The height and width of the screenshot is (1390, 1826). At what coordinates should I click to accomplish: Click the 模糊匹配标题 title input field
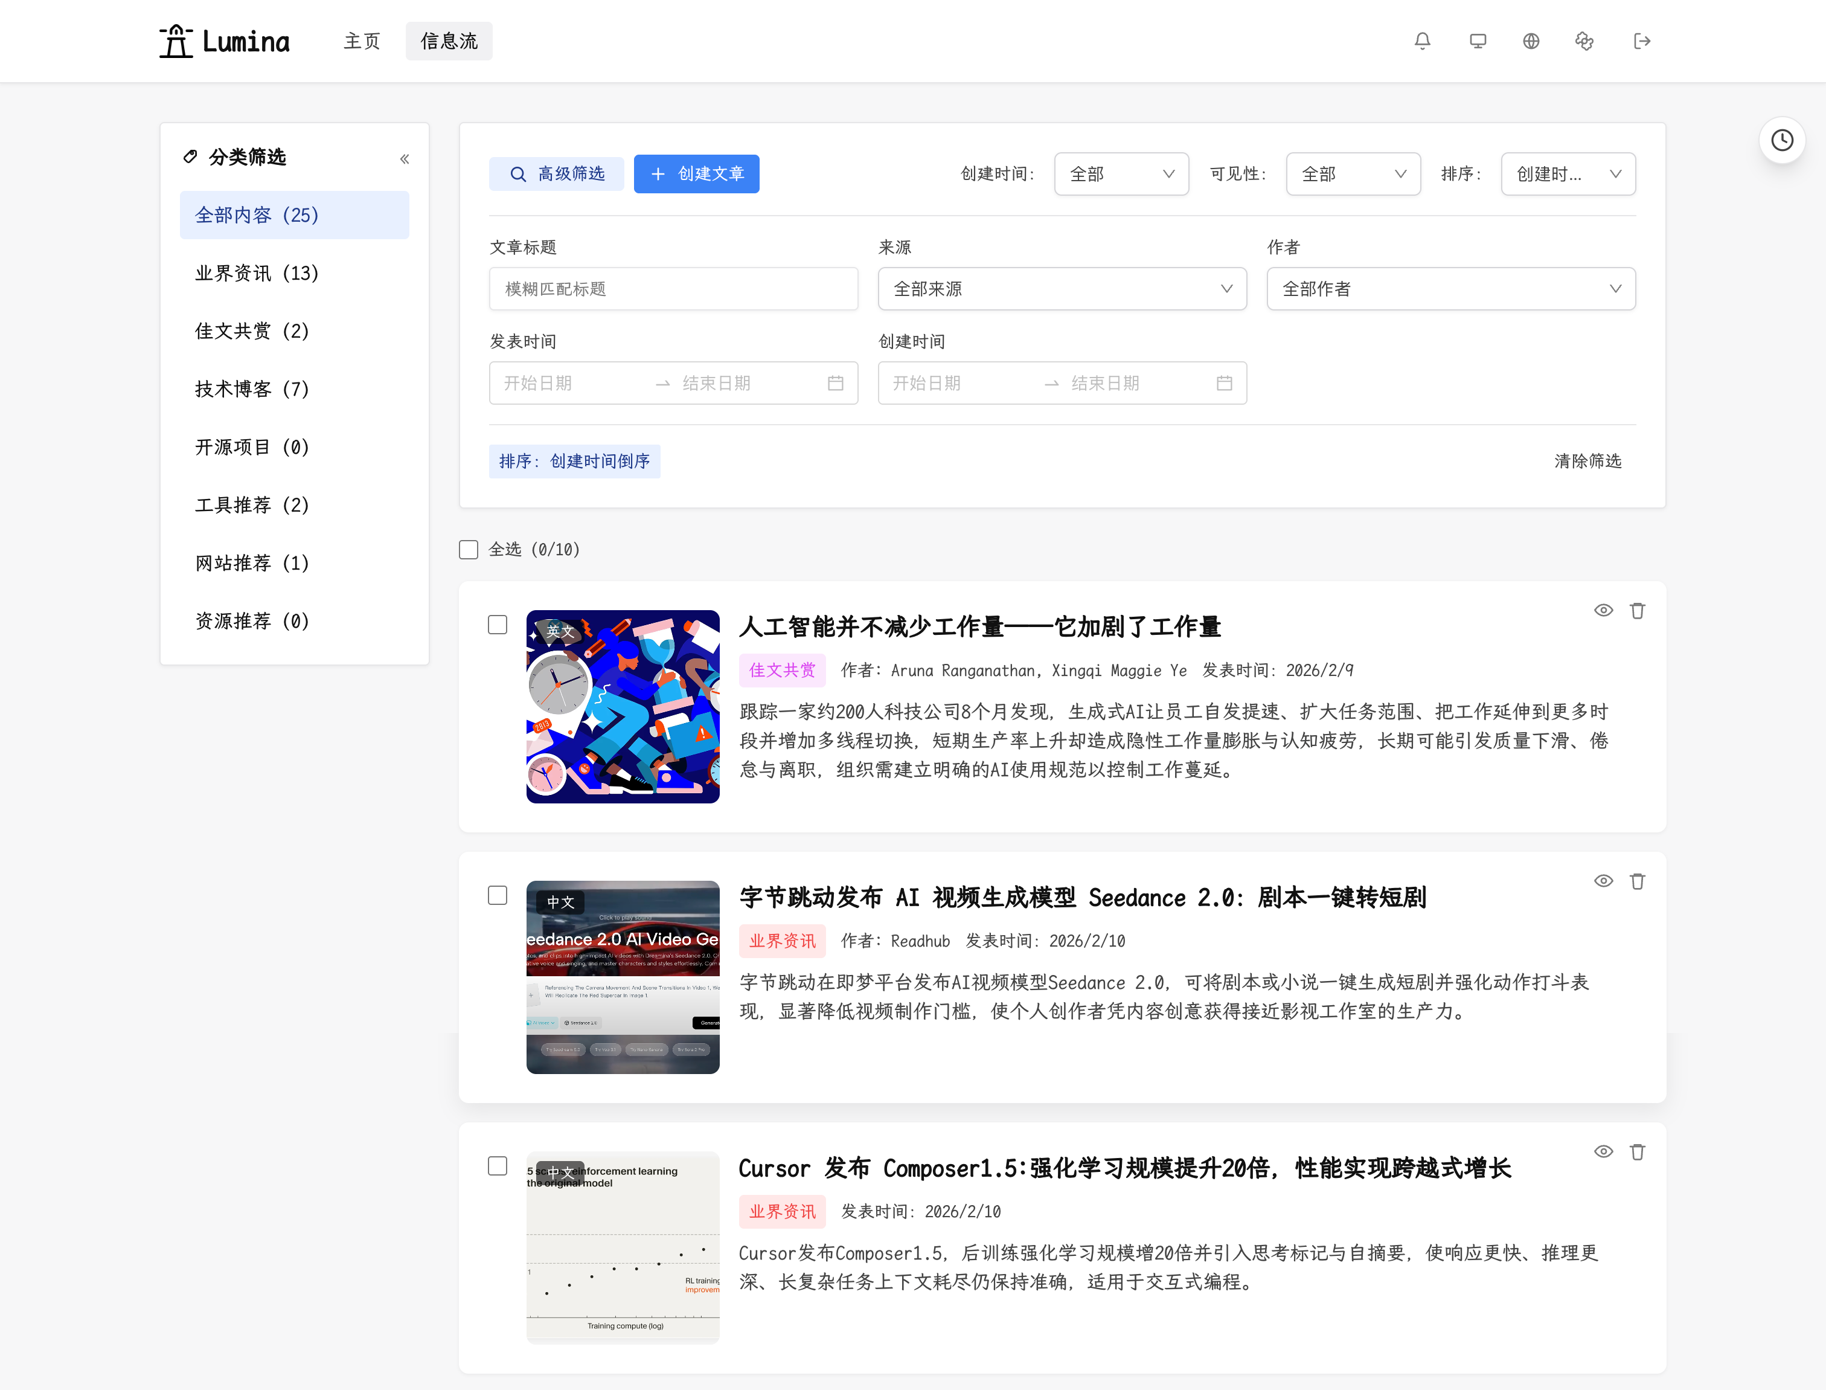(x=673, y=289)
